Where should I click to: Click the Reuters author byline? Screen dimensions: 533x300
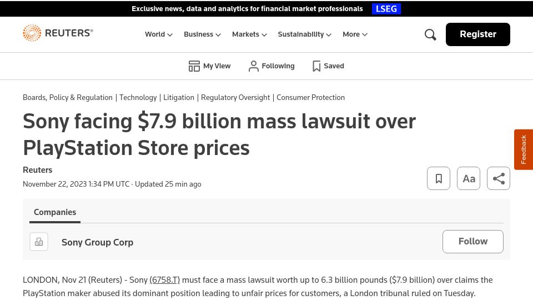[x=37, y=170]
